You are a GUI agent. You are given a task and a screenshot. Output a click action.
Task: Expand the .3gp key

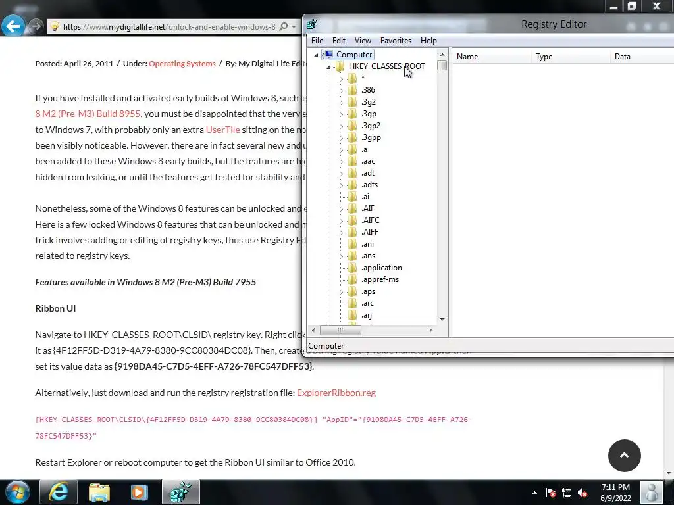pos(341,114)
